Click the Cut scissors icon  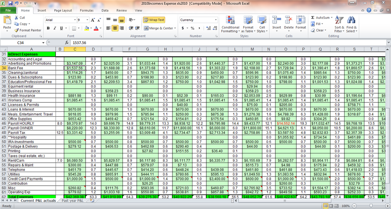coord(17,18)
